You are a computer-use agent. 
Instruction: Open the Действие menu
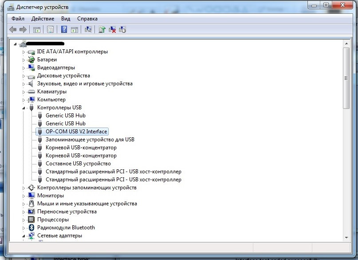tap(43, 19)
